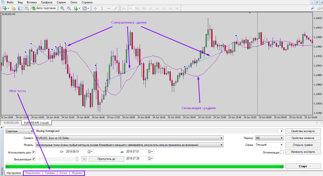The height and width of the screenshot is (176, 323).
Task: Switch to the Настройки tester tab
Action: [x=14, y=173]
